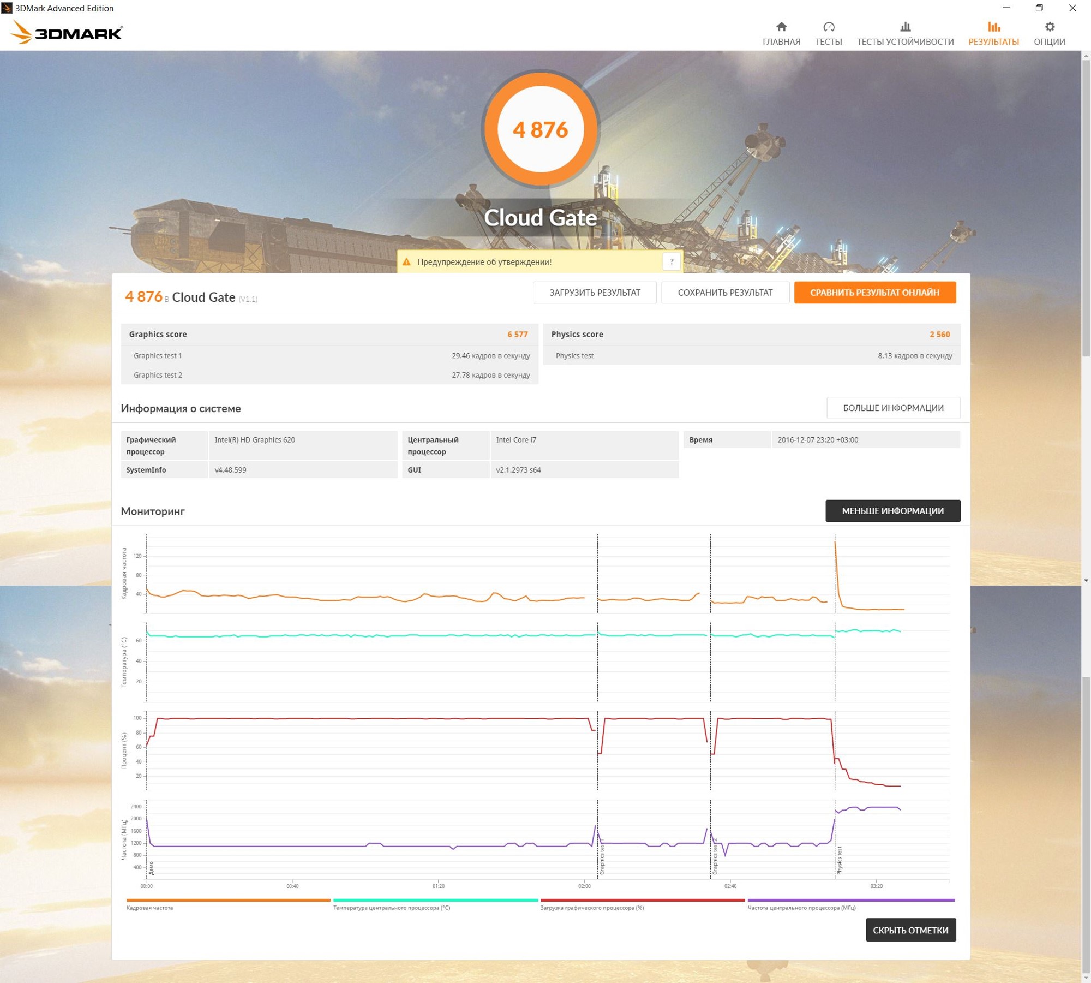Toggle red GPU load legend bar
The height and width of the screenshot is (983, 1091).
click(642, 900)
